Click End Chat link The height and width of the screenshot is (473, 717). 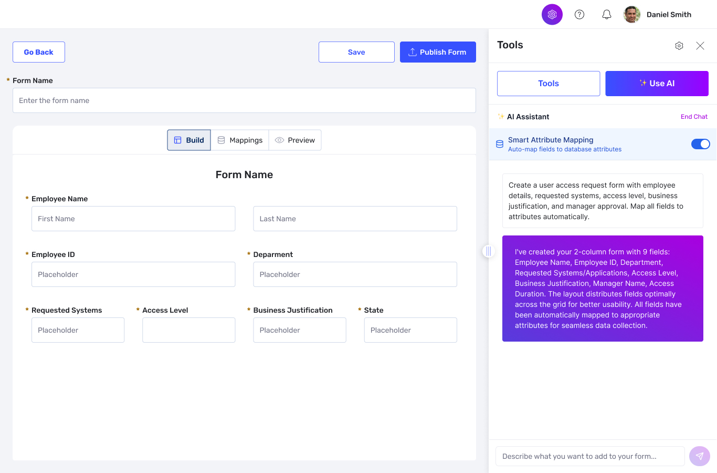(x=694, y=117)
